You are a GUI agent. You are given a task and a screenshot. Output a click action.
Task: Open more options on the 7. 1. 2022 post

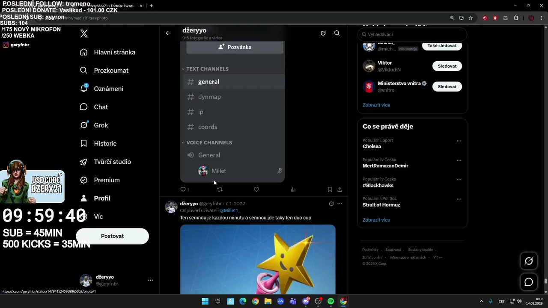point(340,204)
